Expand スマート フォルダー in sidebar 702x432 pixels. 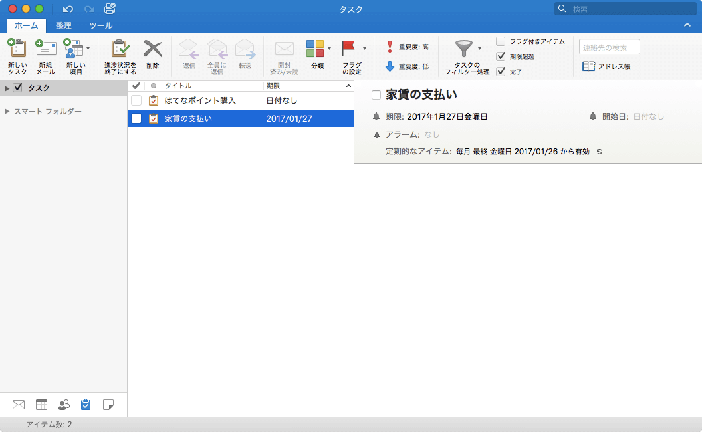point(7,111)
